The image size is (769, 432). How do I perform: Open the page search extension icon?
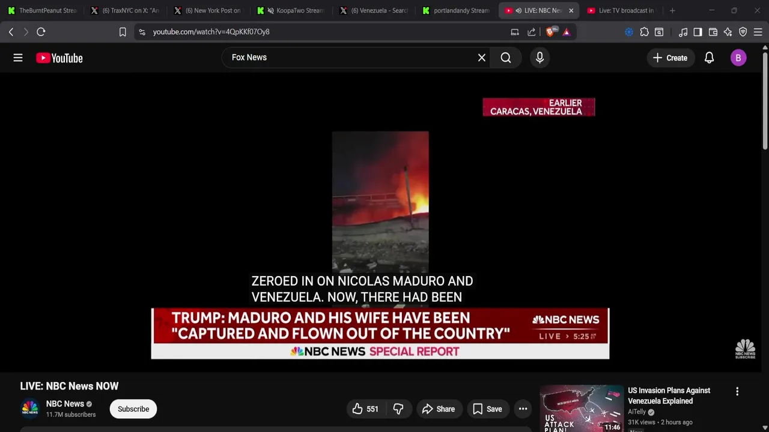pyautogui.click(x=659, y=32)
